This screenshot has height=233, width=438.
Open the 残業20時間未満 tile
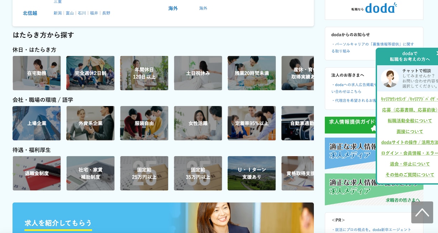tap(252, 73)
